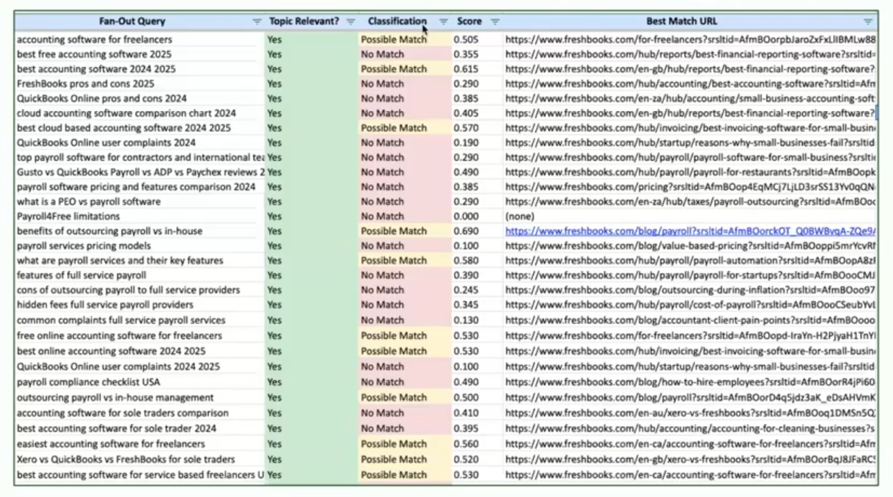Open the Score column filter icon
This screenshot has height=497, width=893.
coord(495,22)
